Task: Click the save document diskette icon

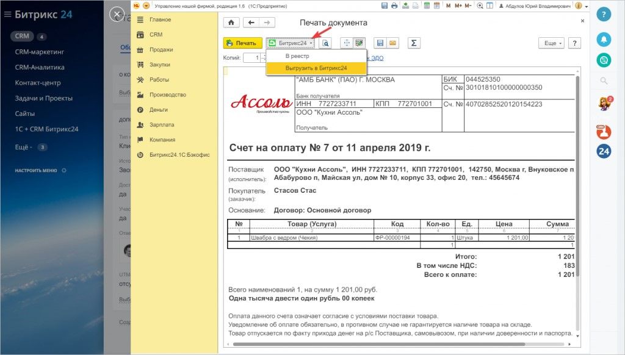Action: coord(380,43)
